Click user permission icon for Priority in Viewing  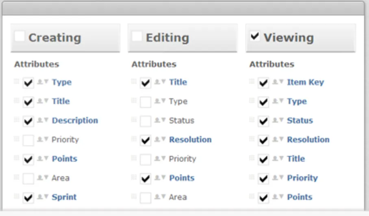pos(275,178)
